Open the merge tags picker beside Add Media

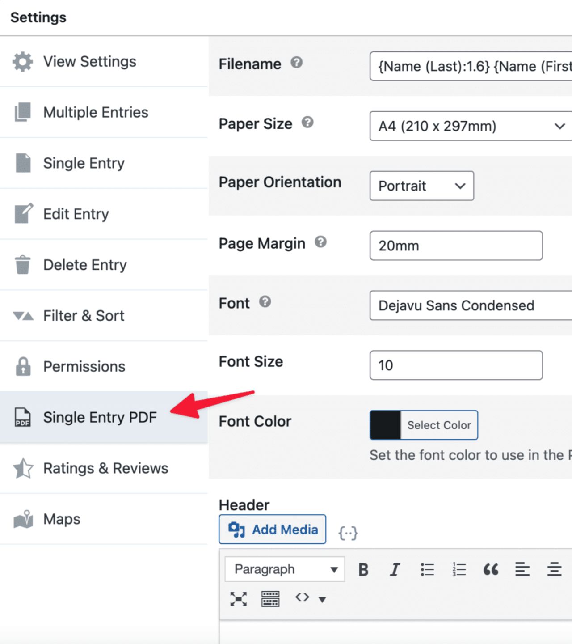point(348,532)
